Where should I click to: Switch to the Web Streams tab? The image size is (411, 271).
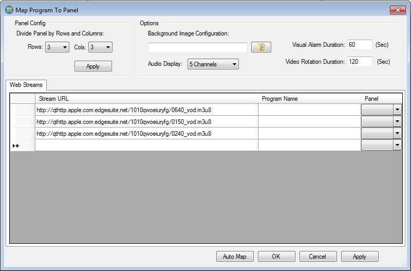(x=26, y=85)
